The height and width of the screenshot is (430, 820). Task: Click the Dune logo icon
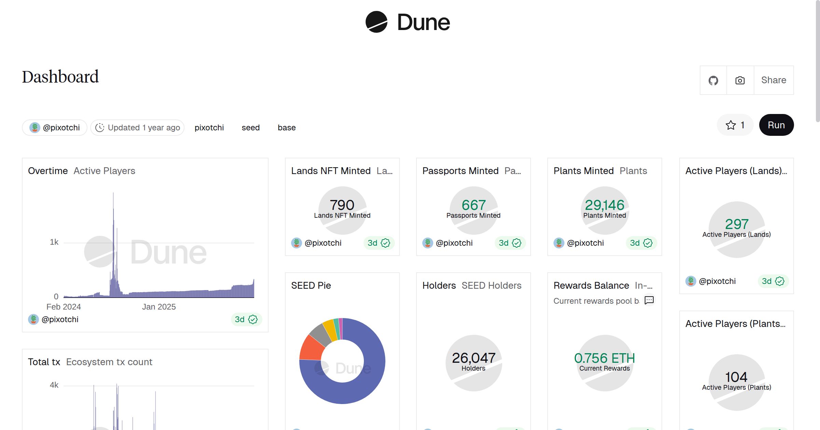click(x=376, y=22)
